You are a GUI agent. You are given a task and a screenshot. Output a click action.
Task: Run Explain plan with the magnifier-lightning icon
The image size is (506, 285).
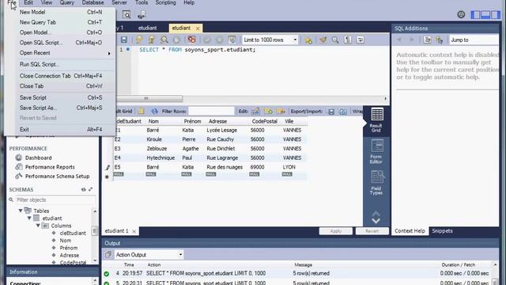click(164, 40)
